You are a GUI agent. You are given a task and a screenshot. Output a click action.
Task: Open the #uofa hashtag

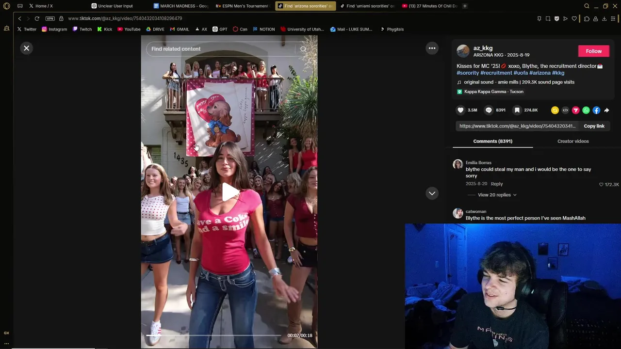click(x=521, y=73)
